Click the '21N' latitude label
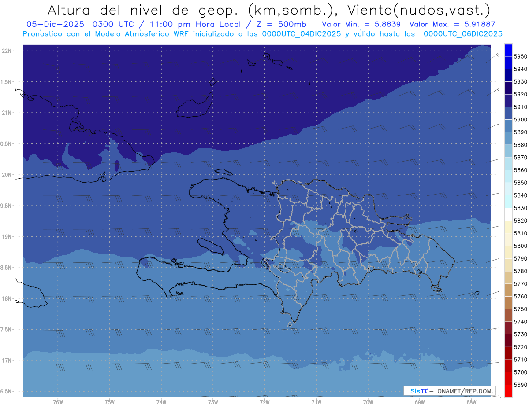 pyautogui.click(x=6, y=113)
